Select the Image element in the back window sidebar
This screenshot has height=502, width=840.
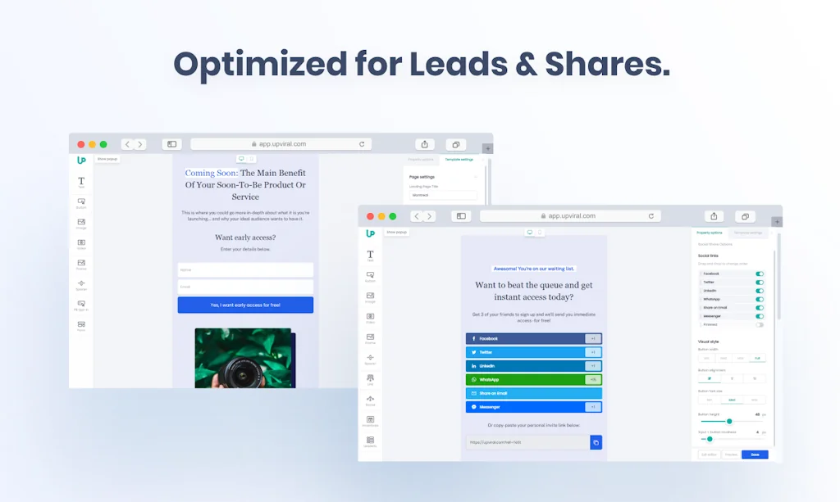click(81, 224)
